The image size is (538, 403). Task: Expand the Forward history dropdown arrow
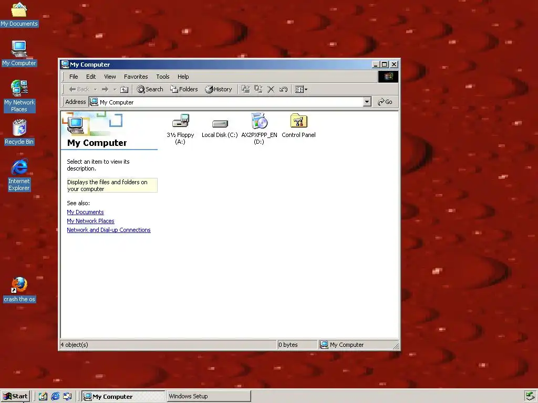pyautogui.click(x=115, y=89)
